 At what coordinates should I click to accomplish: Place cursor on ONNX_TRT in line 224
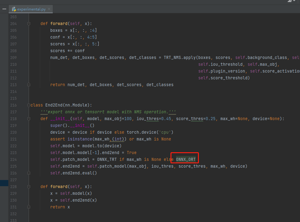point(107,159)
